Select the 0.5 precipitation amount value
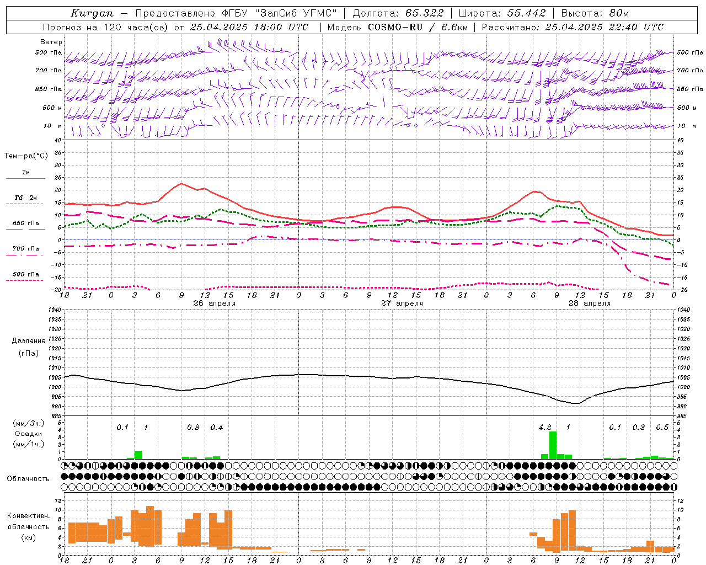This screenshot has width=706, height=565. [662, 428]
